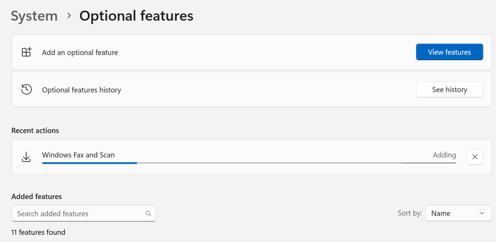Image resolution: width=496 pixels, height=242 pixels.
Task: Click the System breadcrumb link
Action: 34,16
